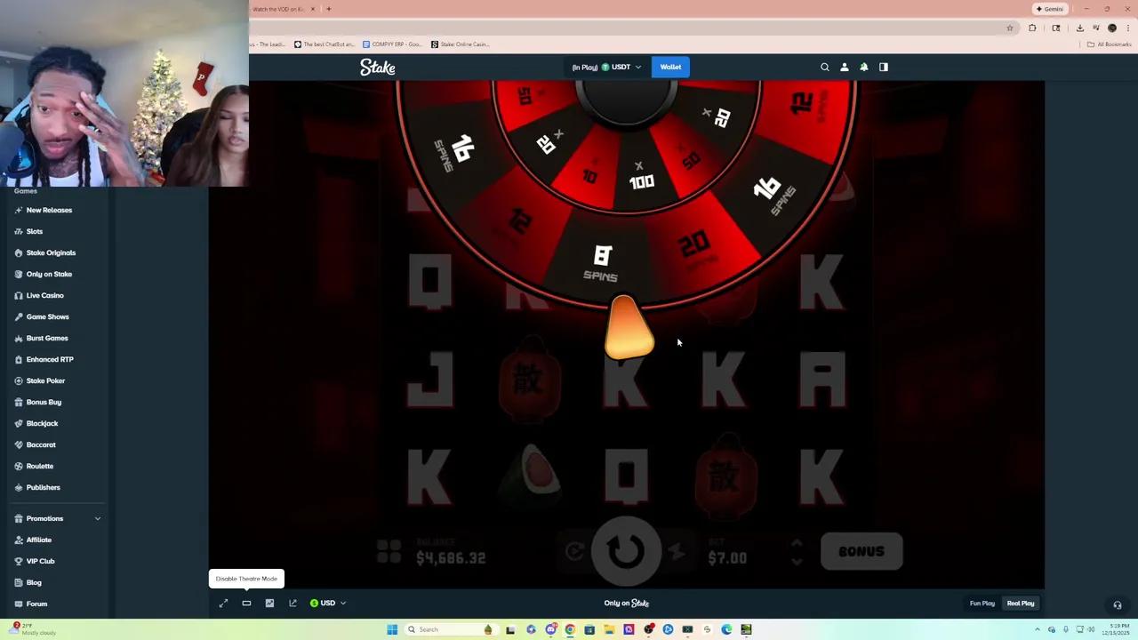Open the taskbar clock and date
The width and height of the screenshot is (1138, 640).
(x=1117, y=629)
